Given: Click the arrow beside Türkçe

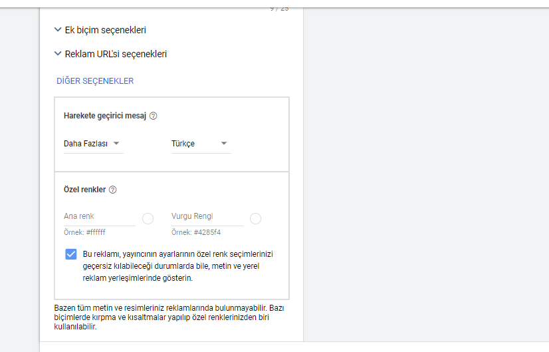Looking at the screenshot, I should (x=224, y=144).
